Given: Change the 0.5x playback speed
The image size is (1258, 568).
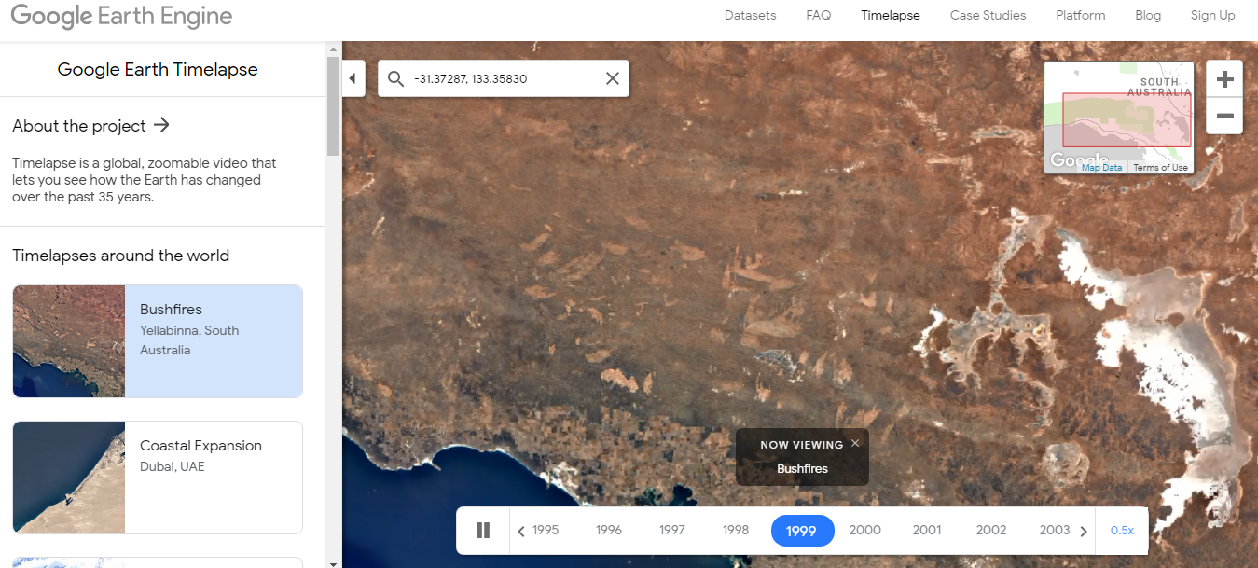Looking at the screenshot, I should coord(1122,531).
